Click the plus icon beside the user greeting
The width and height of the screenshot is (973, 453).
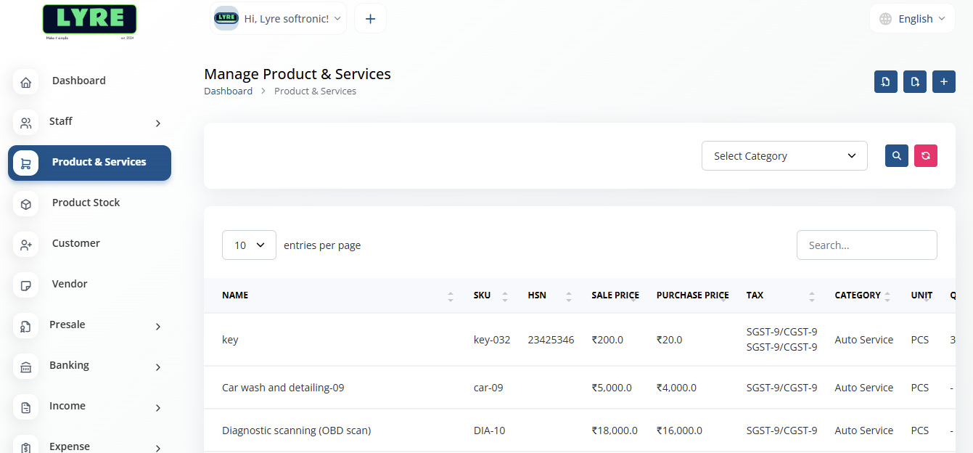(370, 19)
